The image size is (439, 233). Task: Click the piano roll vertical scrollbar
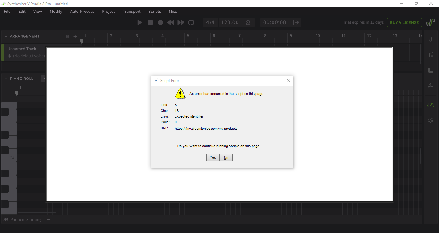tap(421, 156)
